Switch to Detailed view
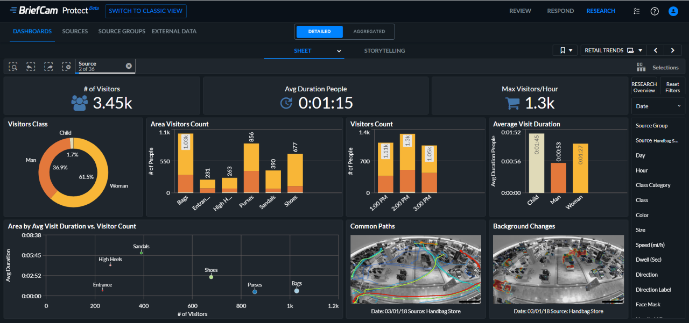The image size is (689, 323). pos(319,32)
